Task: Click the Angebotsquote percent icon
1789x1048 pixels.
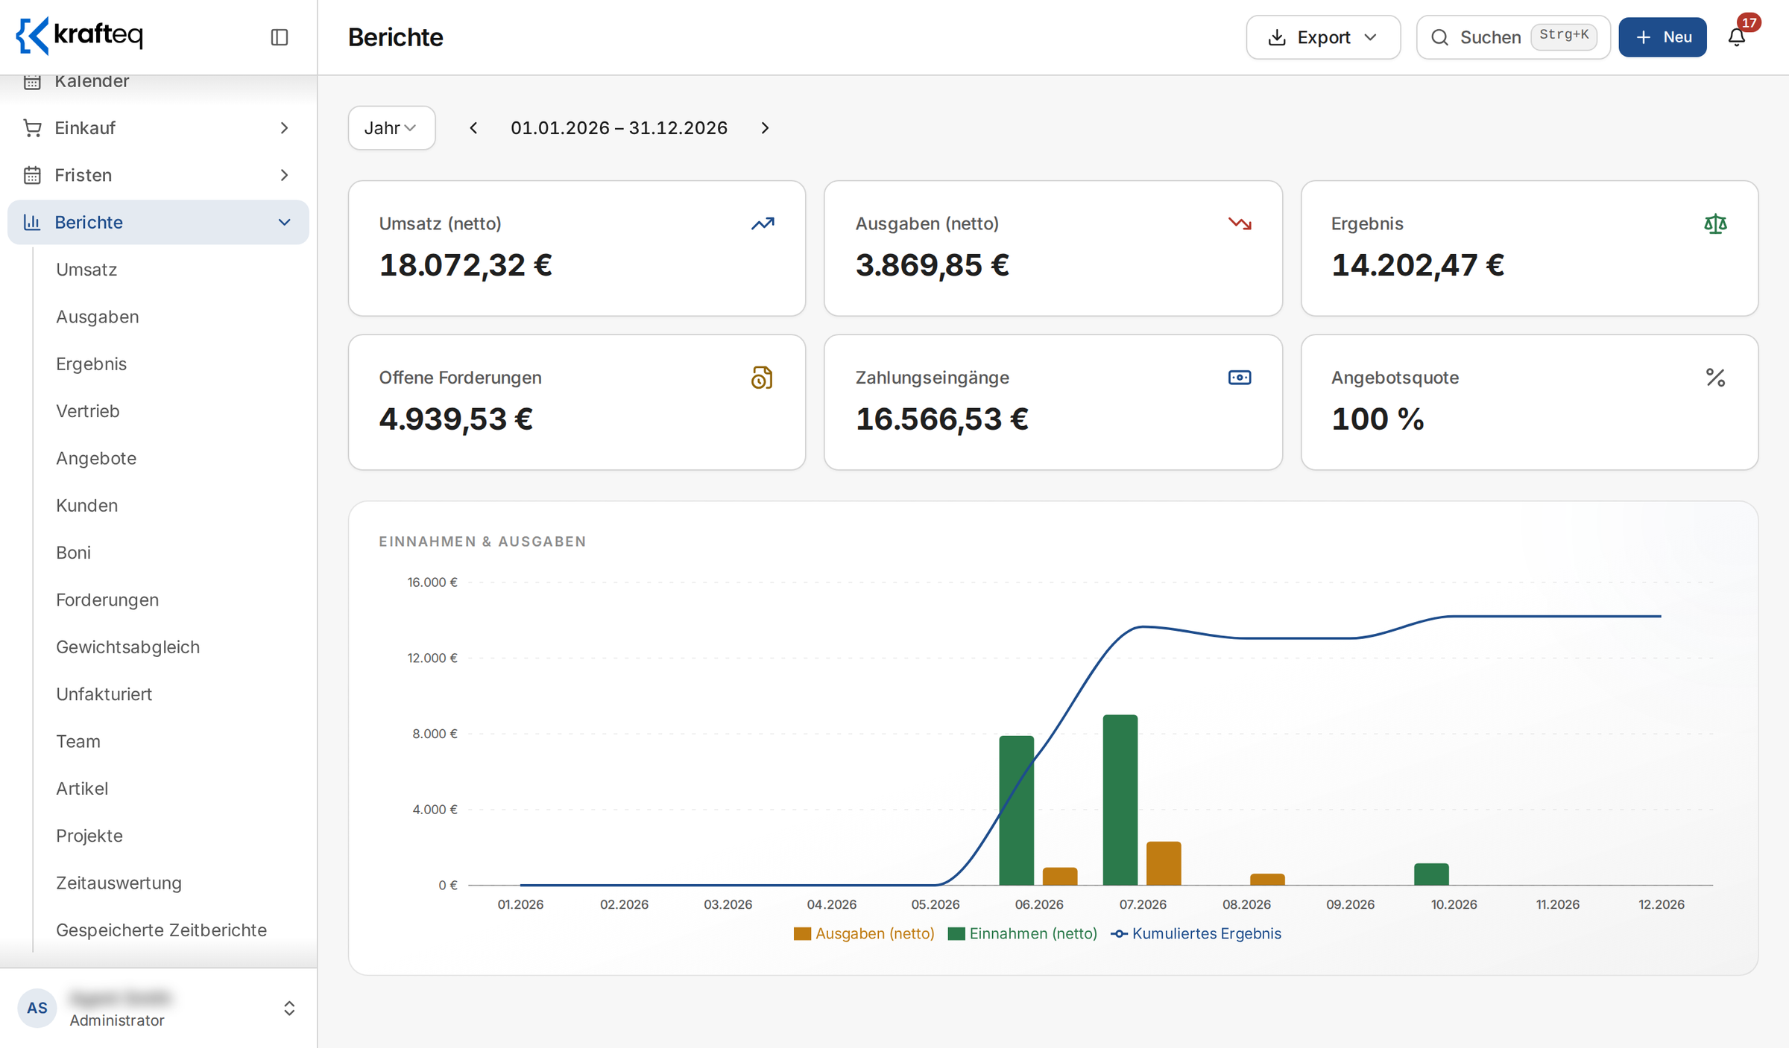Action: click(x=1715, y=378)
